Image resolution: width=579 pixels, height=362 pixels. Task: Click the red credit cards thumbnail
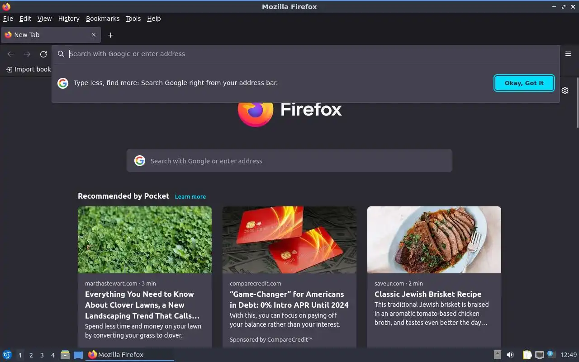point(289,240)
